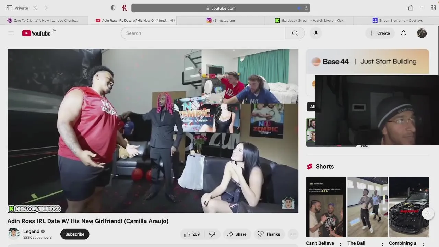Open the Legend channel avatar

14,234
